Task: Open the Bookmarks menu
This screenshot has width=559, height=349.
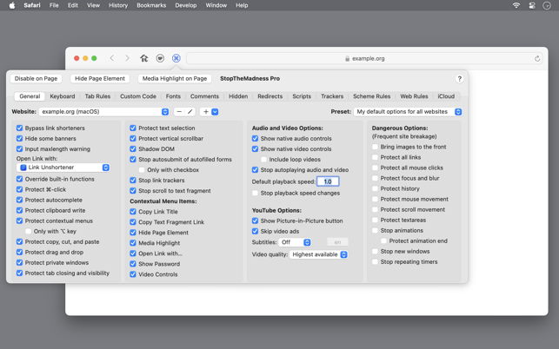Action: pyautogui.click(x=151, y=5)
